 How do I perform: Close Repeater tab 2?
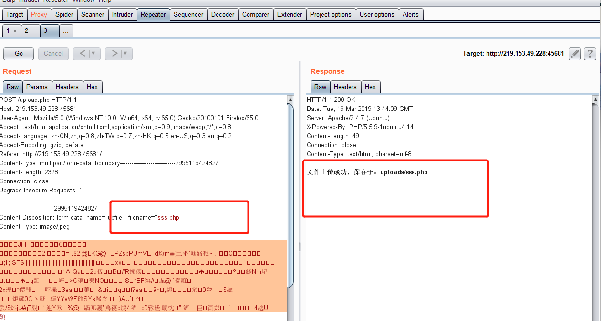point(33,31)
